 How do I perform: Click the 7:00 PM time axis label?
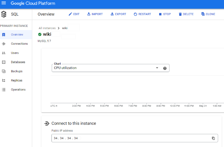(133, 106)
